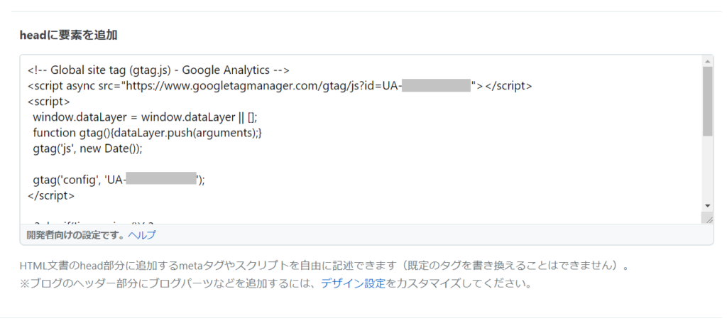727x326 pixels.
Task: Click the masked ID in the script src URL
Action: (x=437, y=86)
